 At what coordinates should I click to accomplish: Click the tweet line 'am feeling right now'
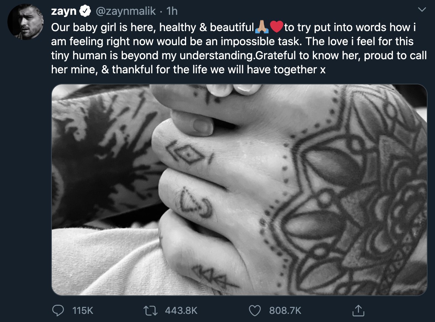point(232,41)
